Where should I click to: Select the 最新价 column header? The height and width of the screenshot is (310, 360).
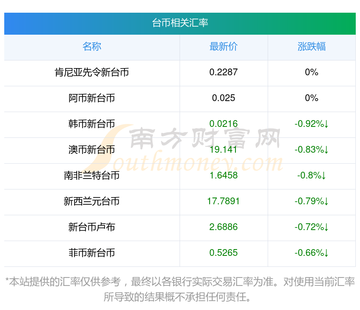(x=223, y=47)
